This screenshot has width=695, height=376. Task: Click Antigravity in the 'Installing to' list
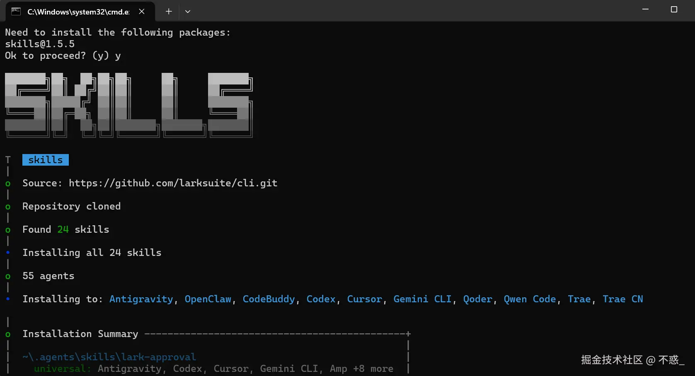[x=141, y=299]
